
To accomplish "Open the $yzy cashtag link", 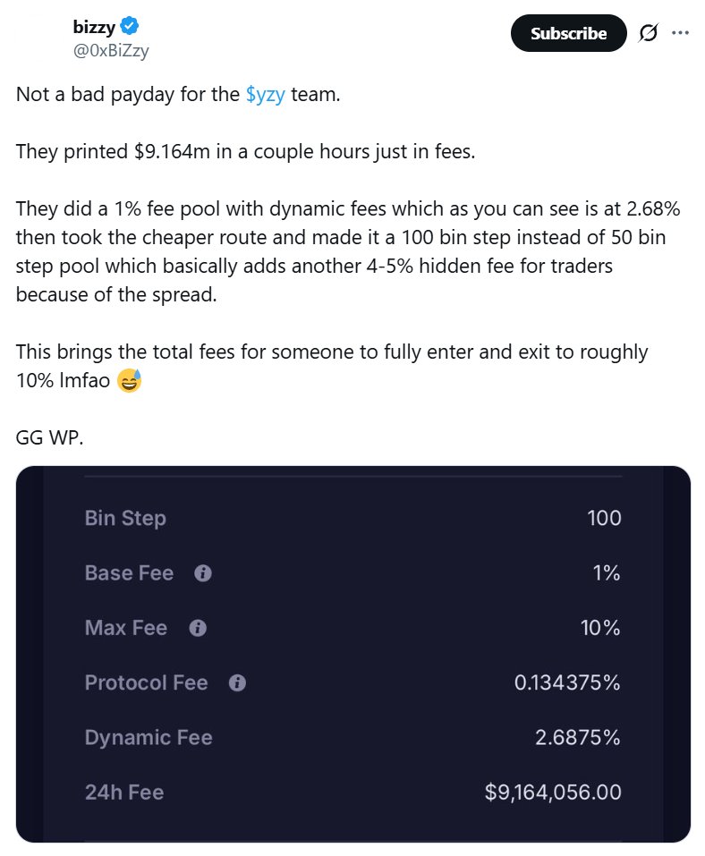I will click(x=266, y=95).
